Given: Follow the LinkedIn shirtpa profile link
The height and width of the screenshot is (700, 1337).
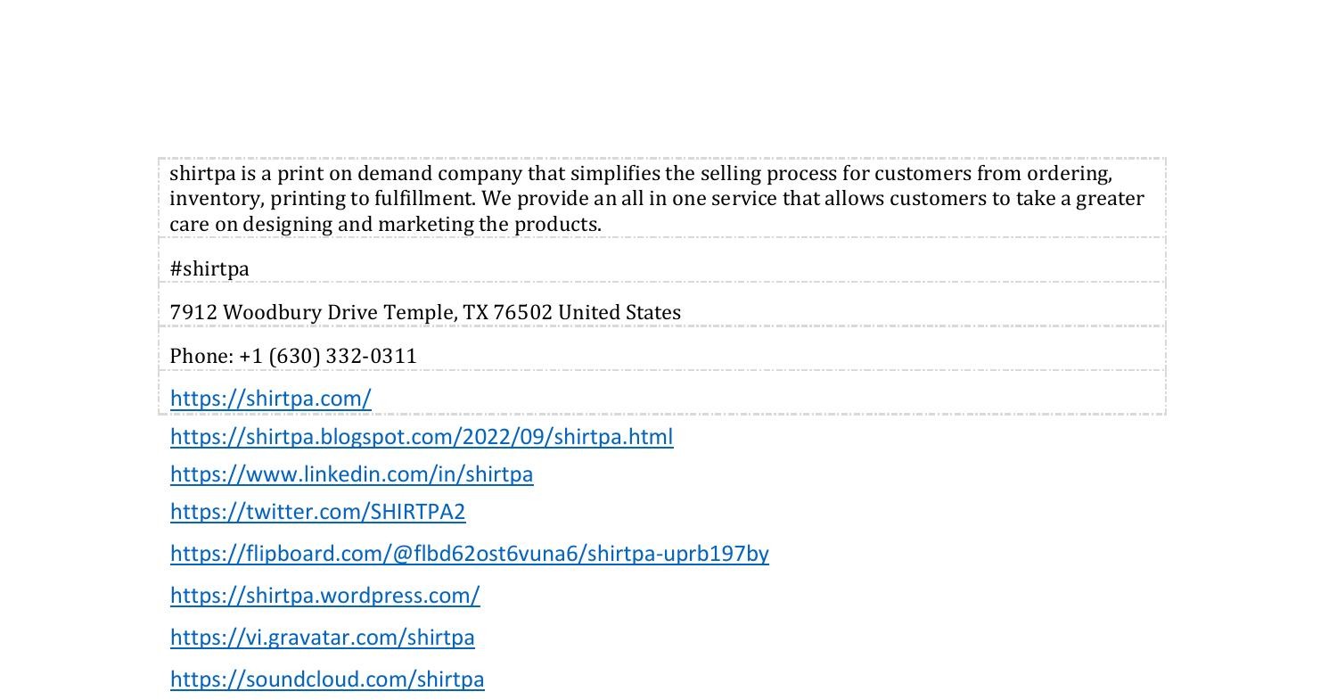Looking at the screenshot, I should tap(351, 474).
